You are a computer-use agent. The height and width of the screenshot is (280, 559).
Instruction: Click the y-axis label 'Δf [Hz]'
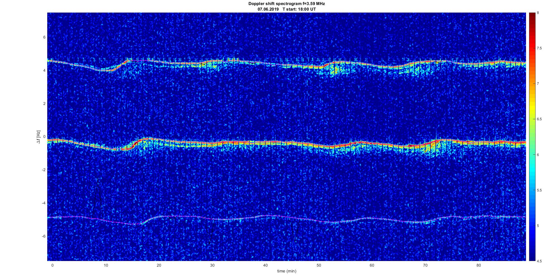click(x=38, y=137)
